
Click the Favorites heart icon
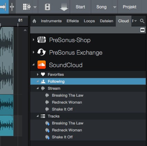pos(43,74)
